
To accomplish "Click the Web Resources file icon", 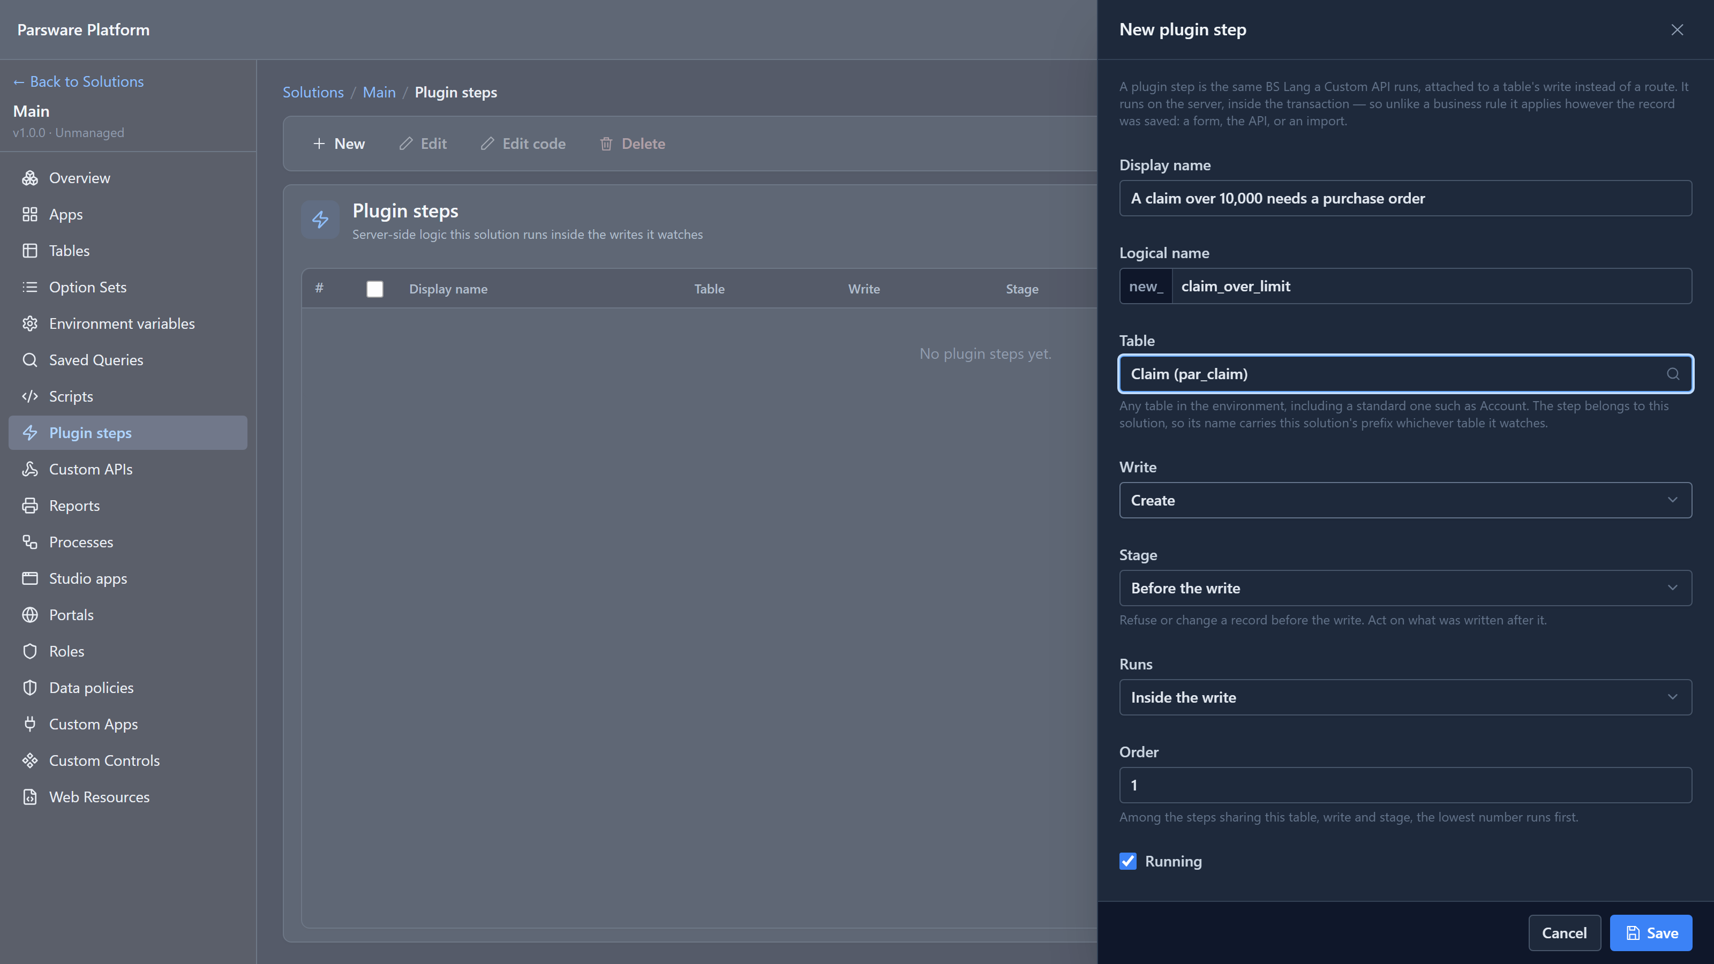I will tap(30, 797).
